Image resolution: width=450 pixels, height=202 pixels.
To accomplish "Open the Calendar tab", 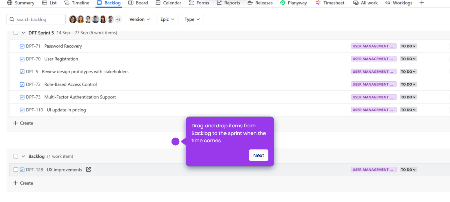I will [x=168, y=3].
